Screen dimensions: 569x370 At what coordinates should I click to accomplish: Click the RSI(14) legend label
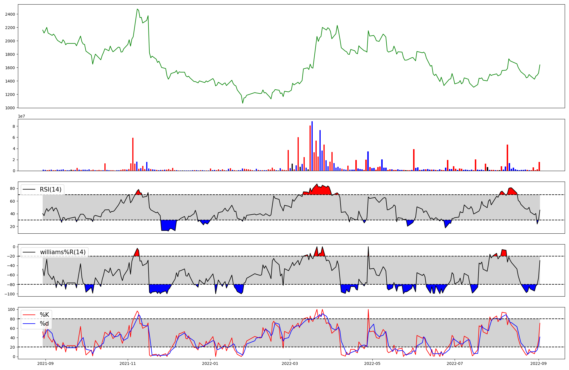coord(50,190)
